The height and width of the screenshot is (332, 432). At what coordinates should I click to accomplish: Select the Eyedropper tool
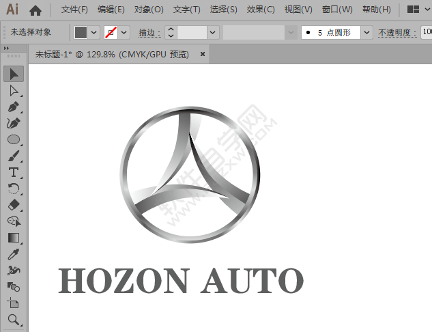point(14,254)
